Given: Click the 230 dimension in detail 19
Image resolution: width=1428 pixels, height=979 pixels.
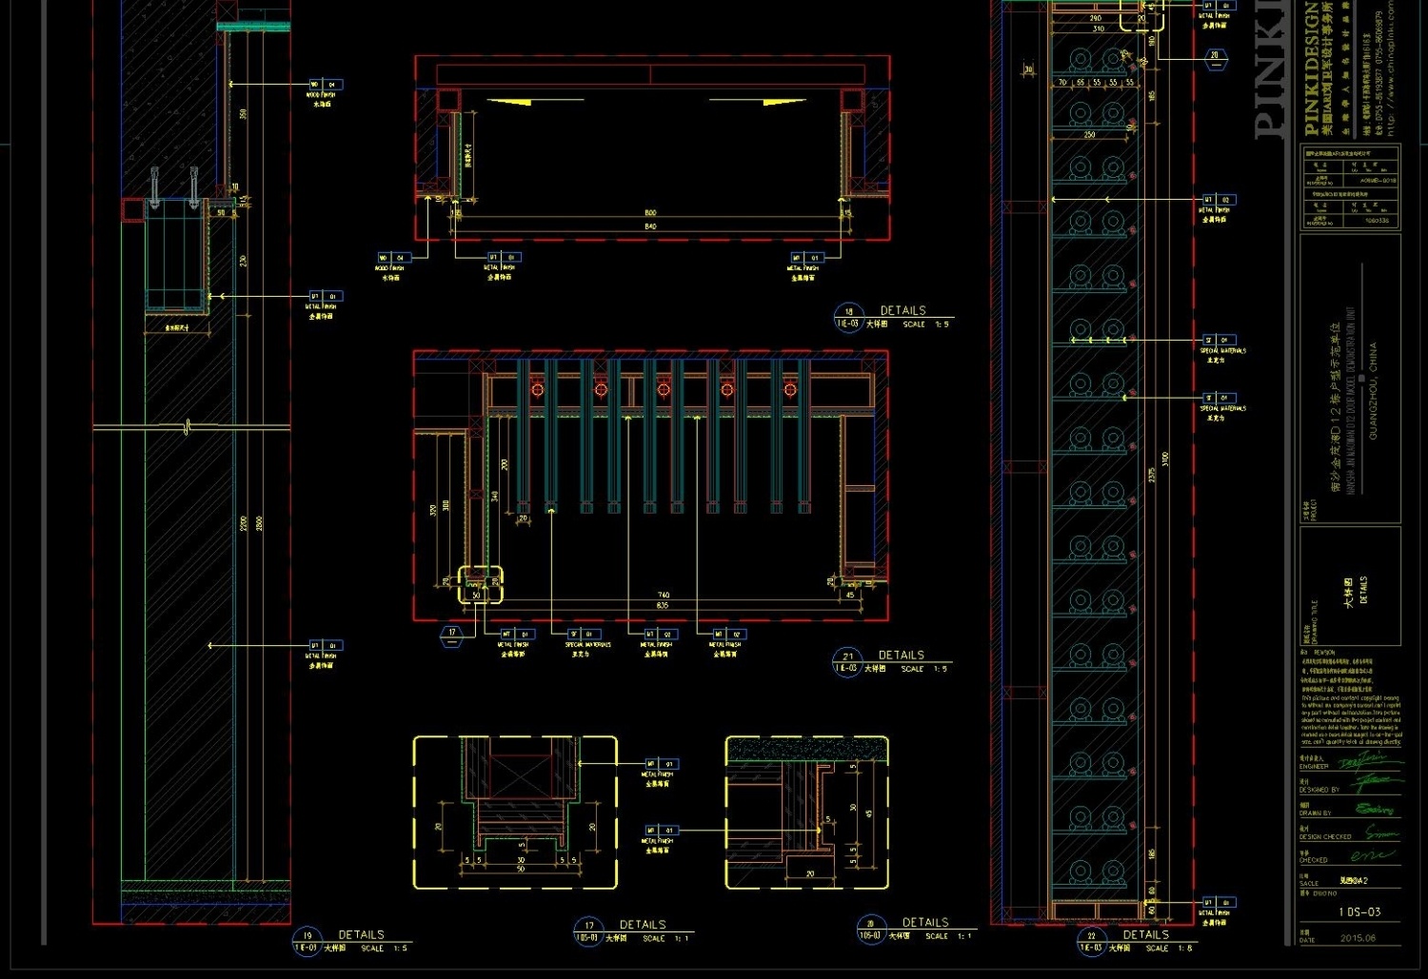Looking at the screenshot, I should tap(244, 260).
